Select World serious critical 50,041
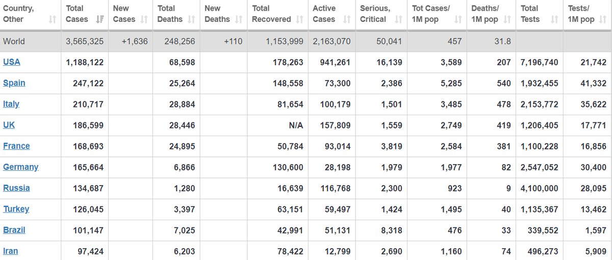 coord(389,41)
